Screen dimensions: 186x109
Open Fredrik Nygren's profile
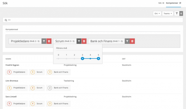[x=12, y=65]
